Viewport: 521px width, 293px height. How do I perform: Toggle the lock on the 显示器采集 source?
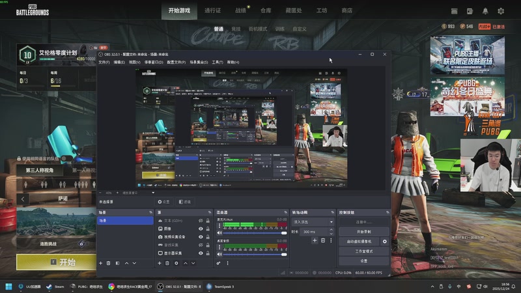208,253
